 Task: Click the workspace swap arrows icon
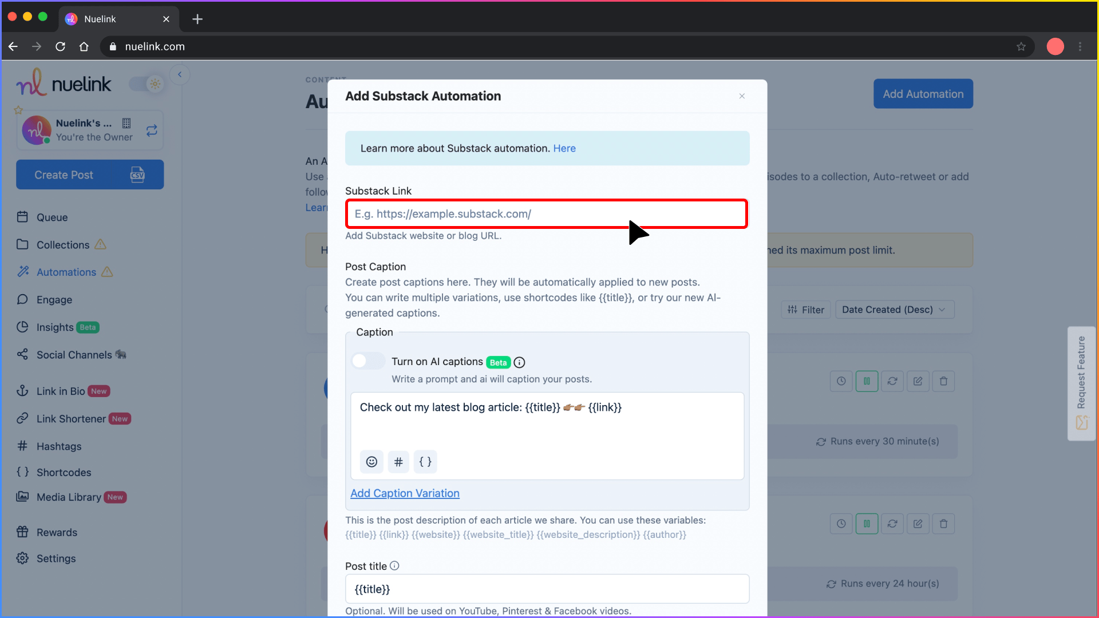(151, 130)
